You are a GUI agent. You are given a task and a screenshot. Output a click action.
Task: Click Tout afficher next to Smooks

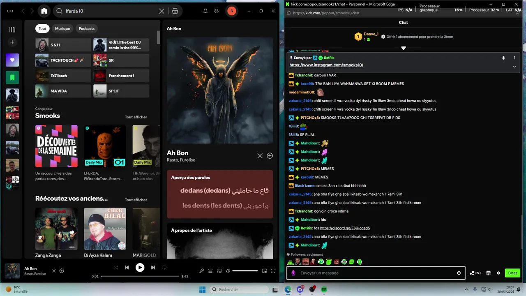click(136, 117)
